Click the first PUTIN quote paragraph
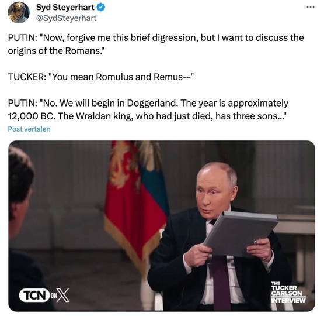 pos(156,44)
